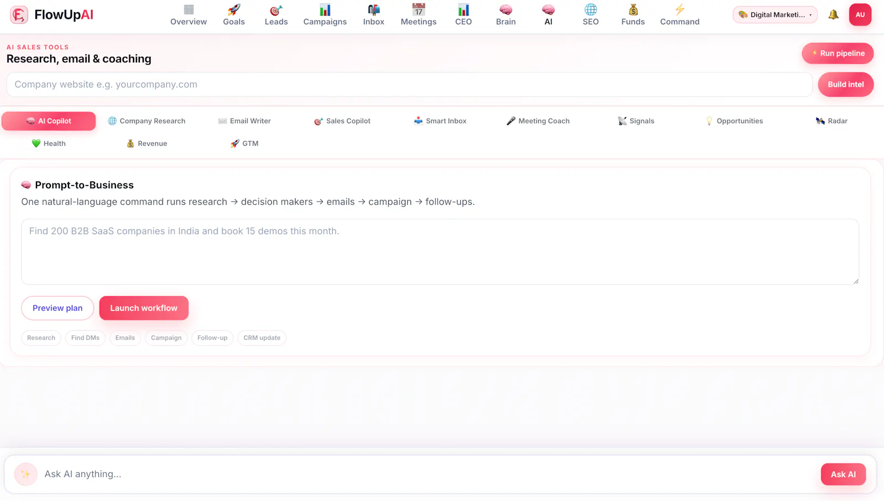Open the Overview grid icon in the top nav

point(188,10)
